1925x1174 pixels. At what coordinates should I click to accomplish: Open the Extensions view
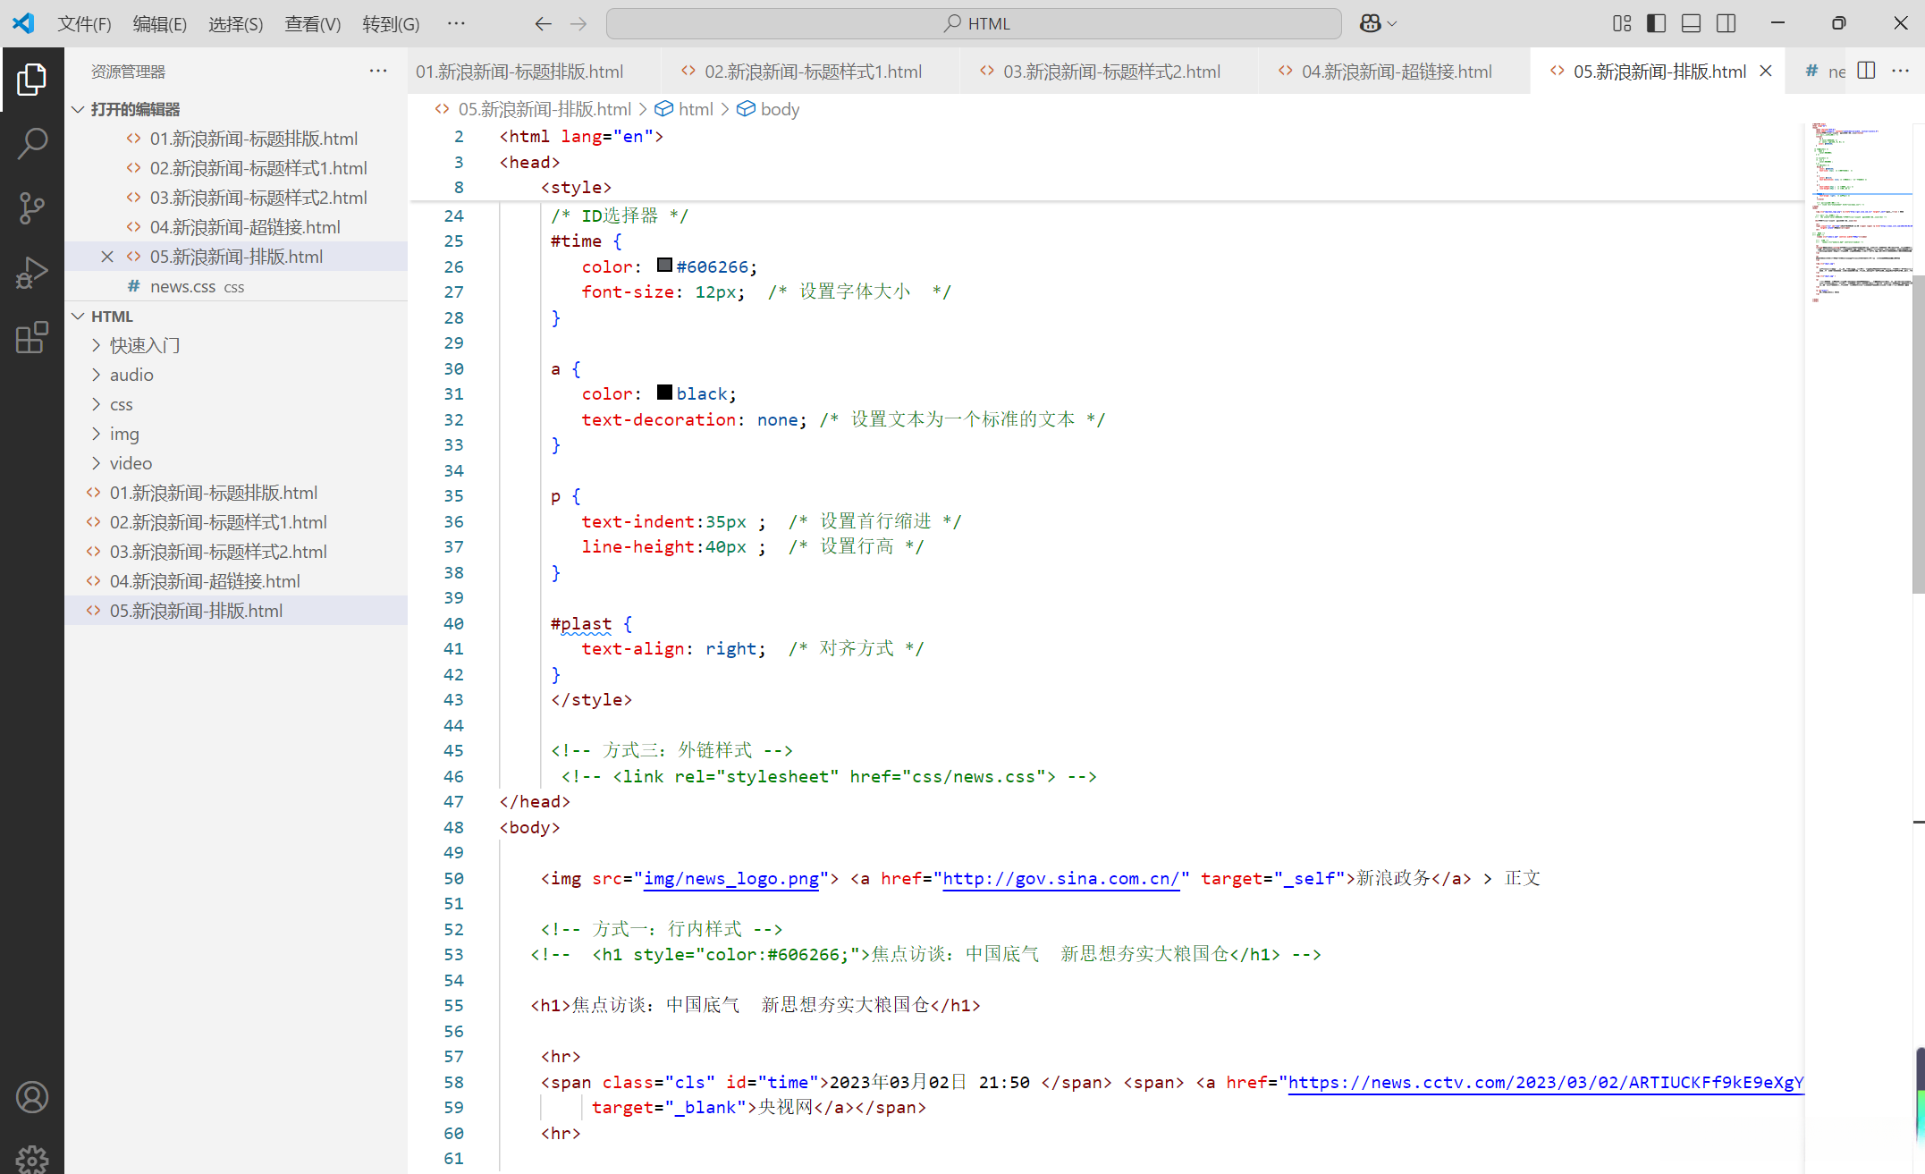[x=32, y=338]
